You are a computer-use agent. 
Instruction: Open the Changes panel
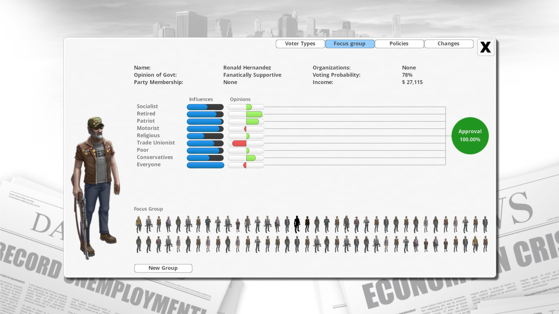[448, 43]
